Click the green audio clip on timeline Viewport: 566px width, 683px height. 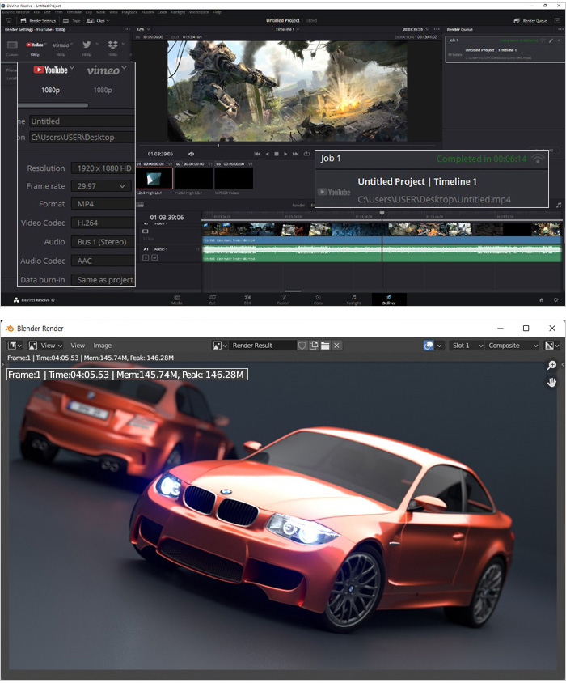click(382, 253)
